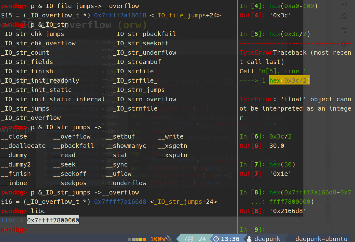The height and width of the screenshot is (242, 355).
Task: Click the libc command after pwndbg prompt
Action: tap(38, 211)
